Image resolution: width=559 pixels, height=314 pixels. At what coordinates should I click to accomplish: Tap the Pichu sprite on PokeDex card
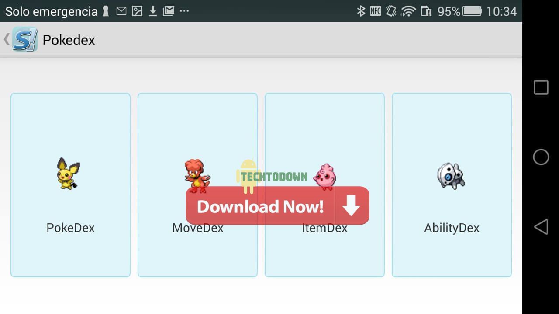(x=69, y=174)
